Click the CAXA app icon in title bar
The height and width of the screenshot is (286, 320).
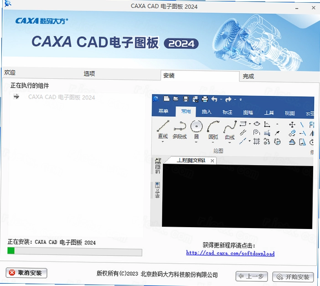8,3
